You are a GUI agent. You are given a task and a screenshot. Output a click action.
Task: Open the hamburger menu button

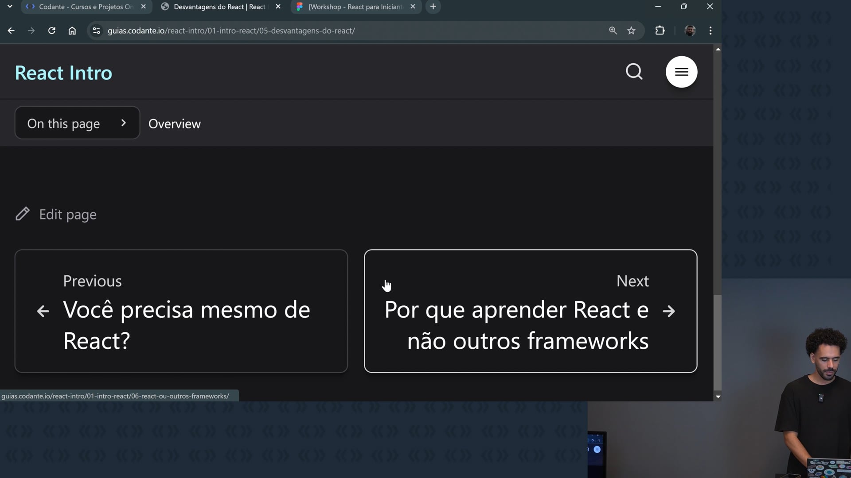(681, 72)
